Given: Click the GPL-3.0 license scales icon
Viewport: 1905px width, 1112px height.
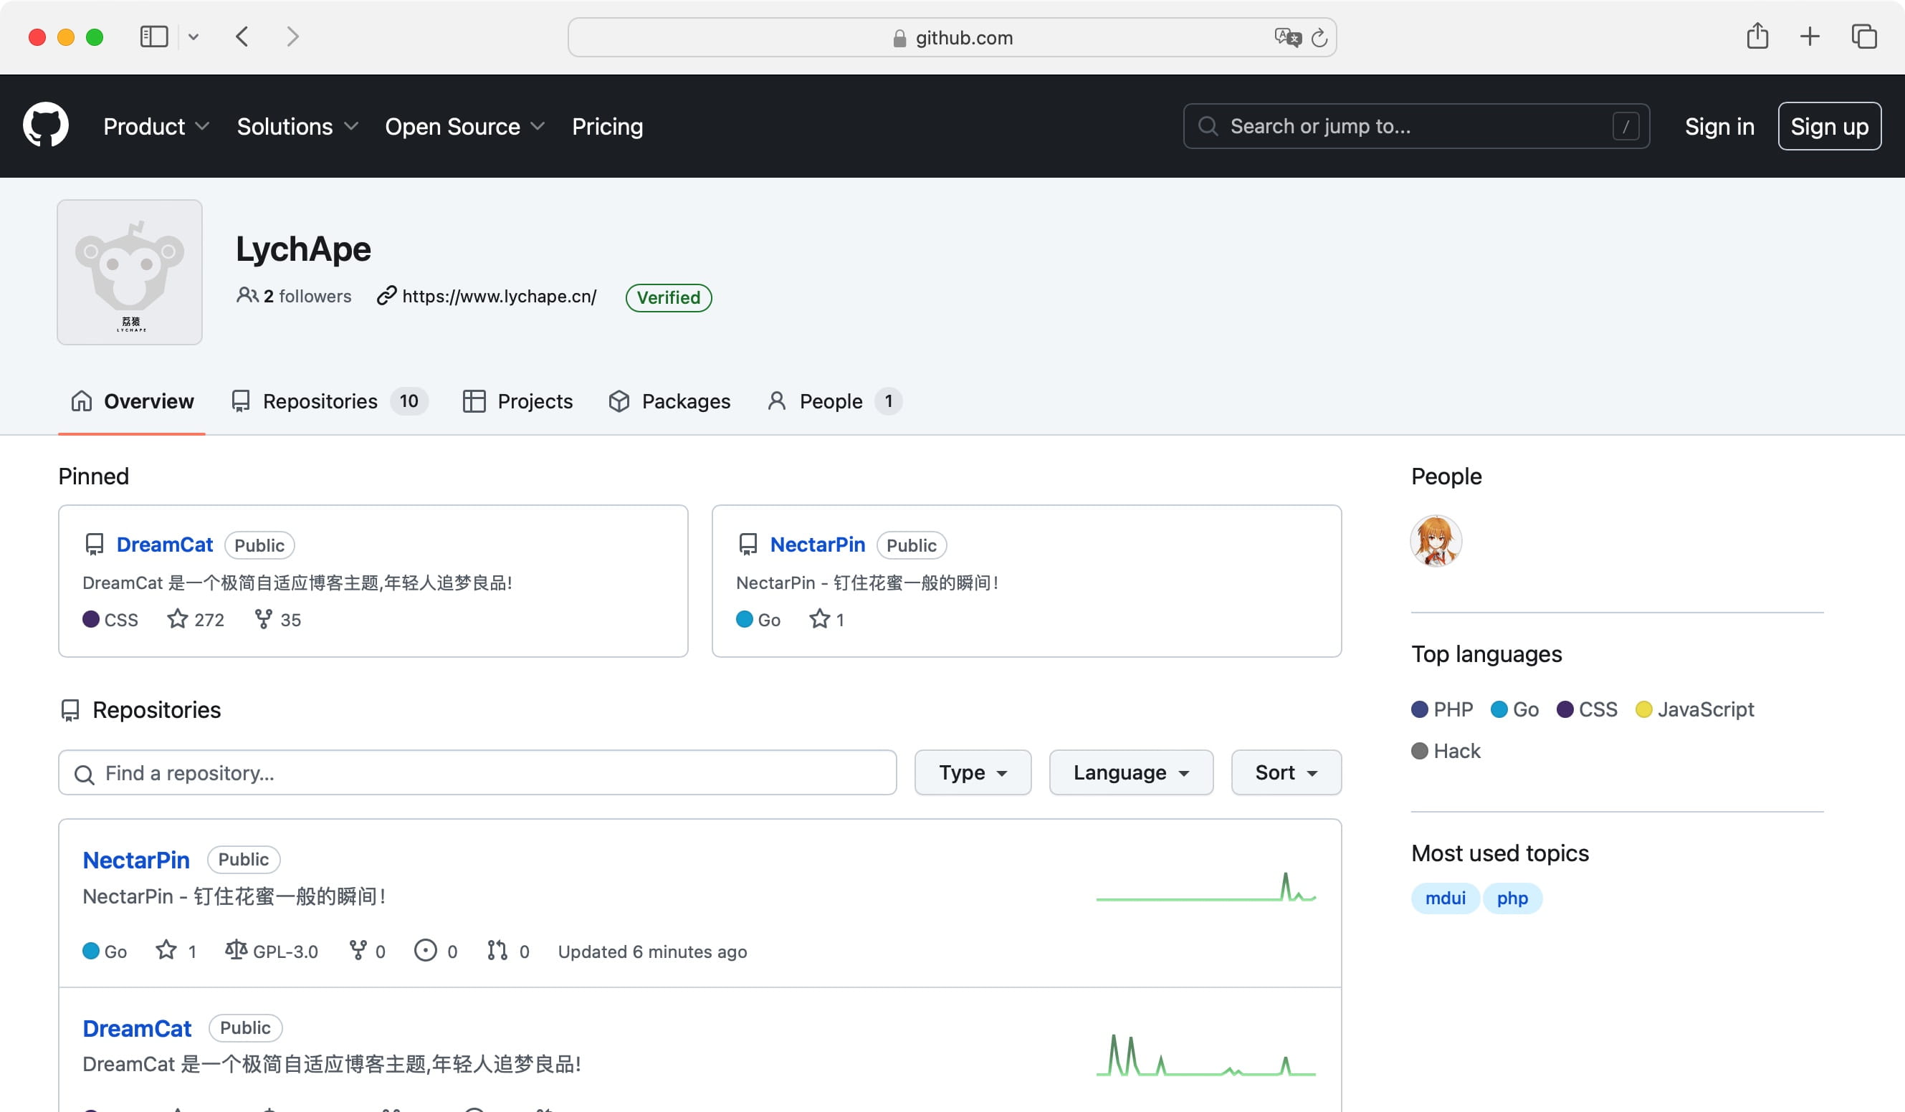Looking at the screenshot, I should [x=237, y=951].
